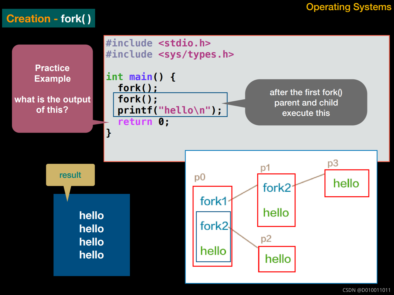Click the '#include <sys/types.h>' code line
The width and height of the screenshot is (394, 295).
[x=170, y=54]
